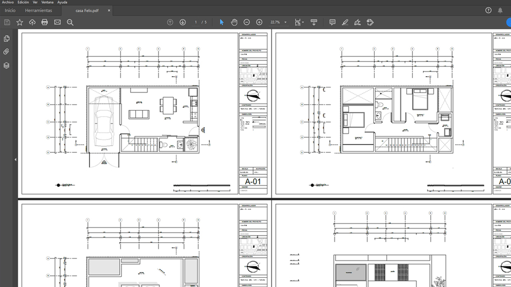Screen dimensions: 511x287
Task: Click the A-01 plan label on first sheet
Action: (253, 181)
